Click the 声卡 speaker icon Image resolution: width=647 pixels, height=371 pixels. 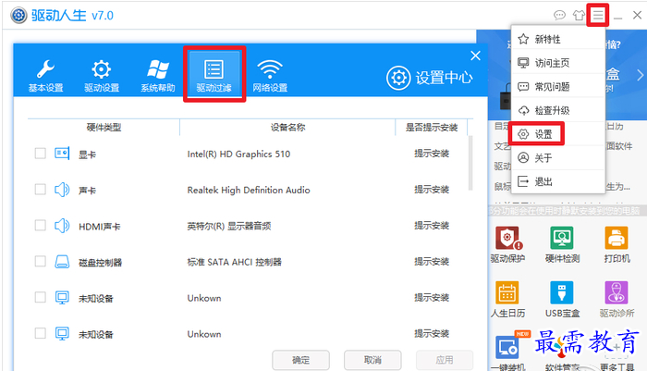62,190
